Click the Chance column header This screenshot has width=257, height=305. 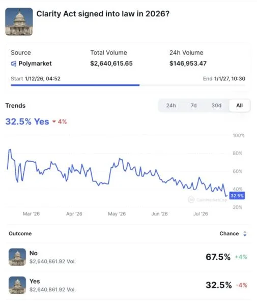click(229, 233)
